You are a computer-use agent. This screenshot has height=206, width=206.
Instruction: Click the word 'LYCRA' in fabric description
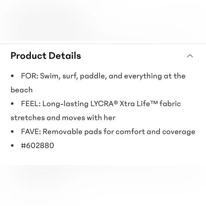click(x=102, y=104)
